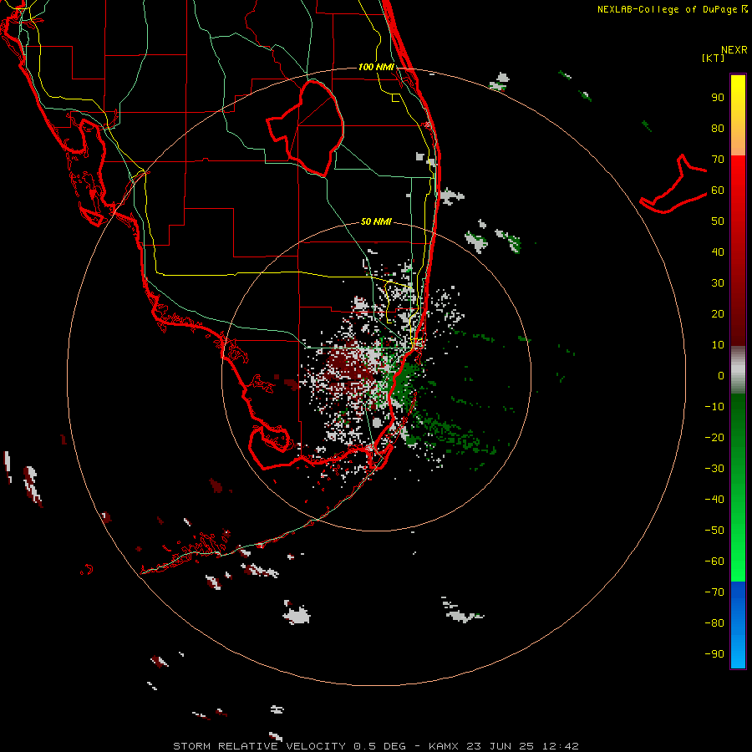Click the bright green segment of color bar
Viewport: 752px width, 752px height.
[738, 551]
